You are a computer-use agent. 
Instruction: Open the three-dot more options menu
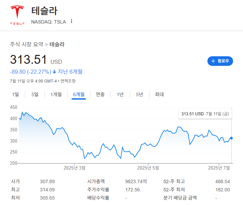point(72,21)
